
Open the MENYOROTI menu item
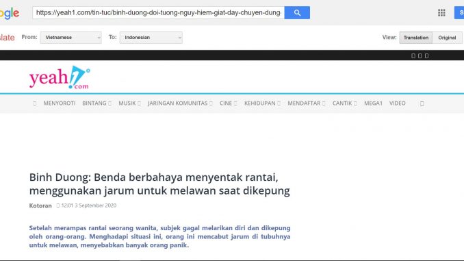(60, 103)
